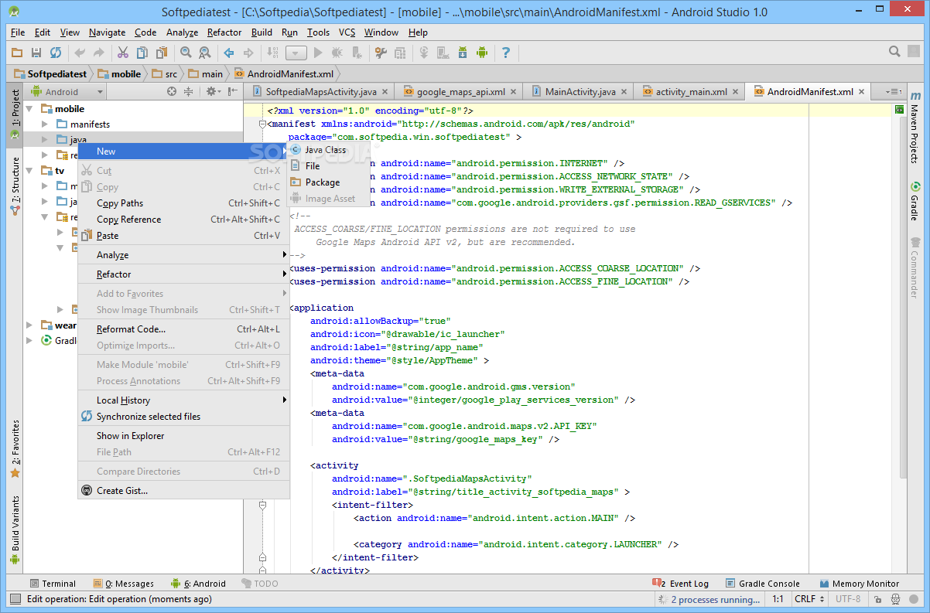
Task: Toggle the Commander side panel
Action: (x=915, y=268)
